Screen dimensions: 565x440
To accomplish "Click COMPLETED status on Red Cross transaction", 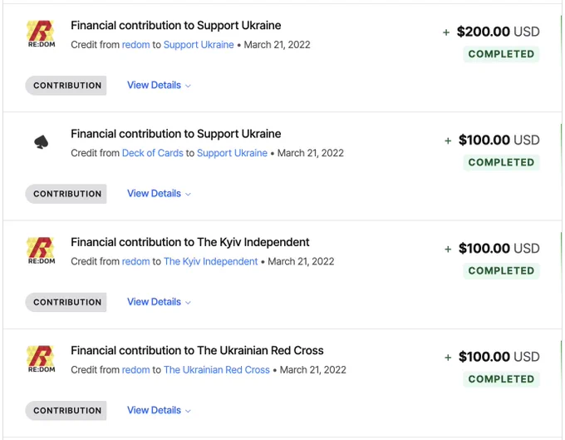I will coord(501,379).
